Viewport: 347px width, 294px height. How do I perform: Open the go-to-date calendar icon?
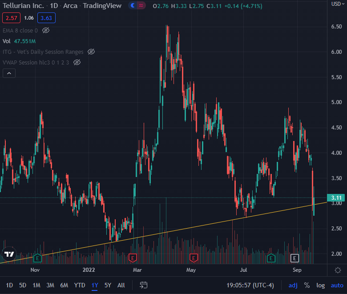[143, 285]
